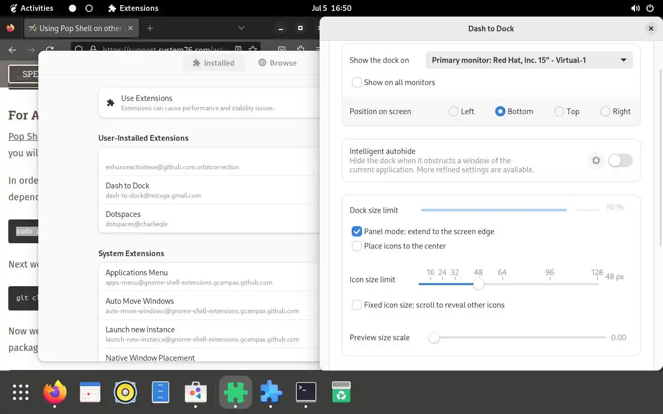Click the Icon size limit slider handle

479,284
